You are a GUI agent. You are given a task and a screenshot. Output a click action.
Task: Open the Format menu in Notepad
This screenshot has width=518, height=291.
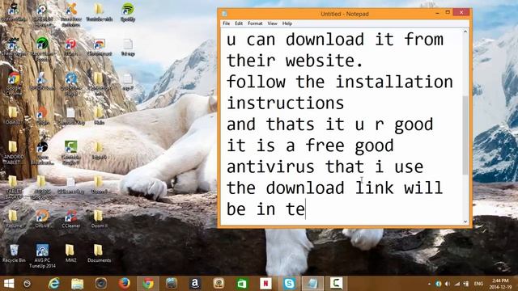(255, 23)
